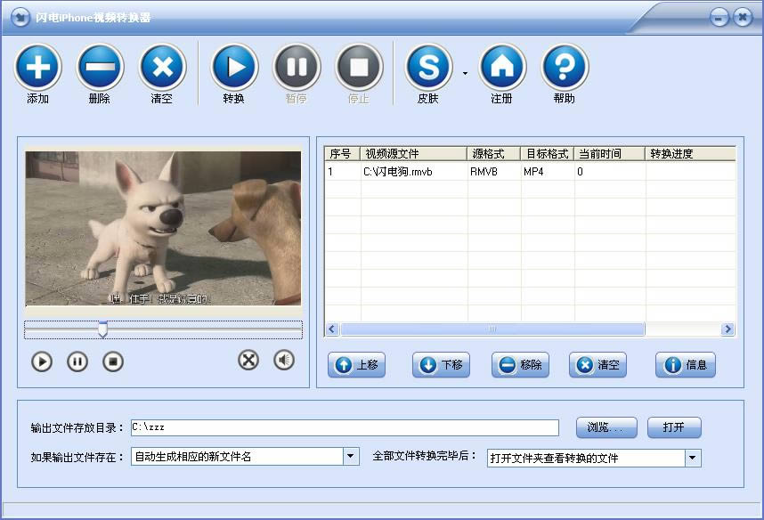Click the 打开 (Open) folder button
The width and height of the screenshot is (764, 520).
[x=674, y=427]
